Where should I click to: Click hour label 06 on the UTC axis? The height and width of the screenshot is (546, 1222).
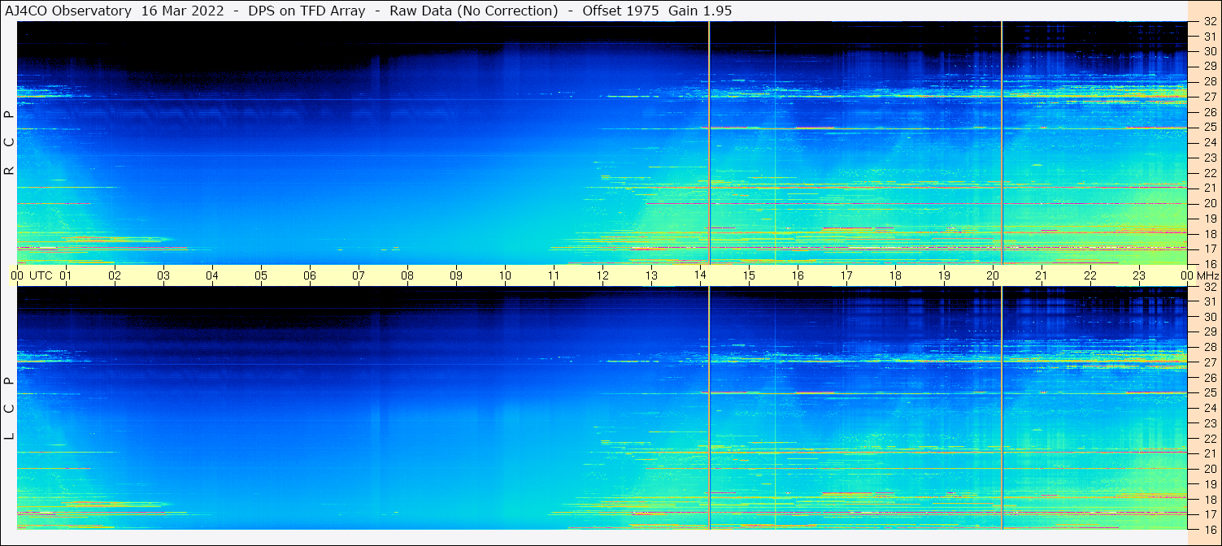tap(310, 275)
